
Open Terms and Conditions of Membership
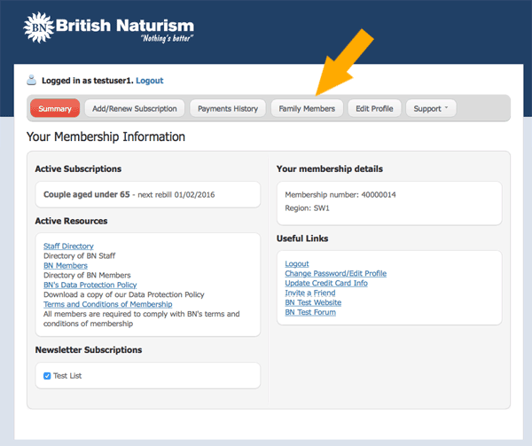[x=108, y=304]
